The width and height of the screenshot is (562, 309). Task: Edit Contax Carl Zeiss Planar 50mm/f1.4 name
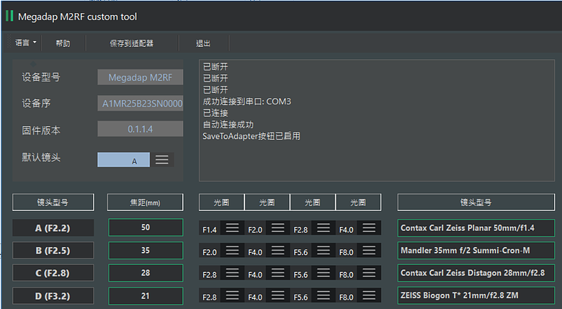coord(476,228)
